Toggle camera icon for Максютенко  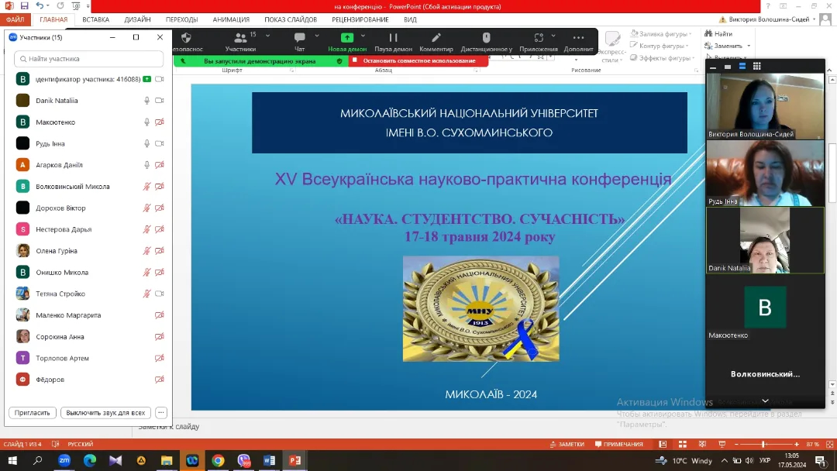160,122
